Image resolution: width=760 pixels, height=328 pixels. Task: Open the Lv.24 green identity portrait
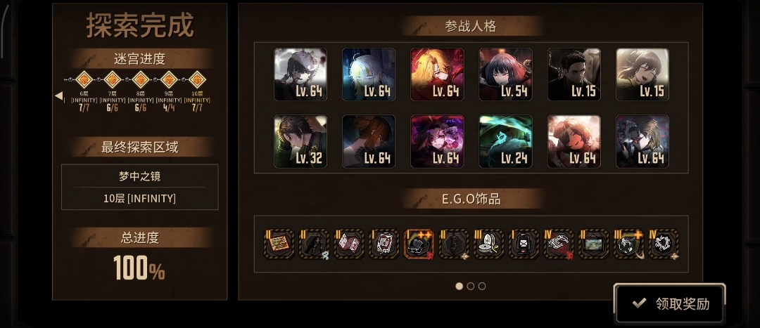505,141
